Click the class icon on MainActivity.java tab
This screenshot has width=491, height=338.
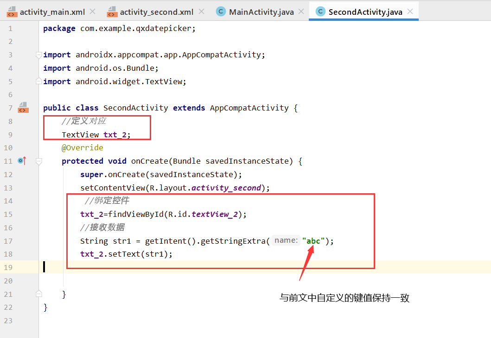point(221,12)
